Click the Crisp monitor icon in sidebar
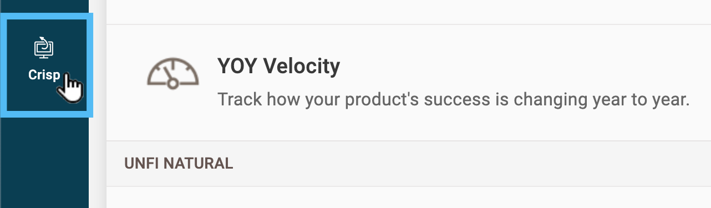Image resolution: width=711 pixels, height=208 pixels. coord(44,48)
